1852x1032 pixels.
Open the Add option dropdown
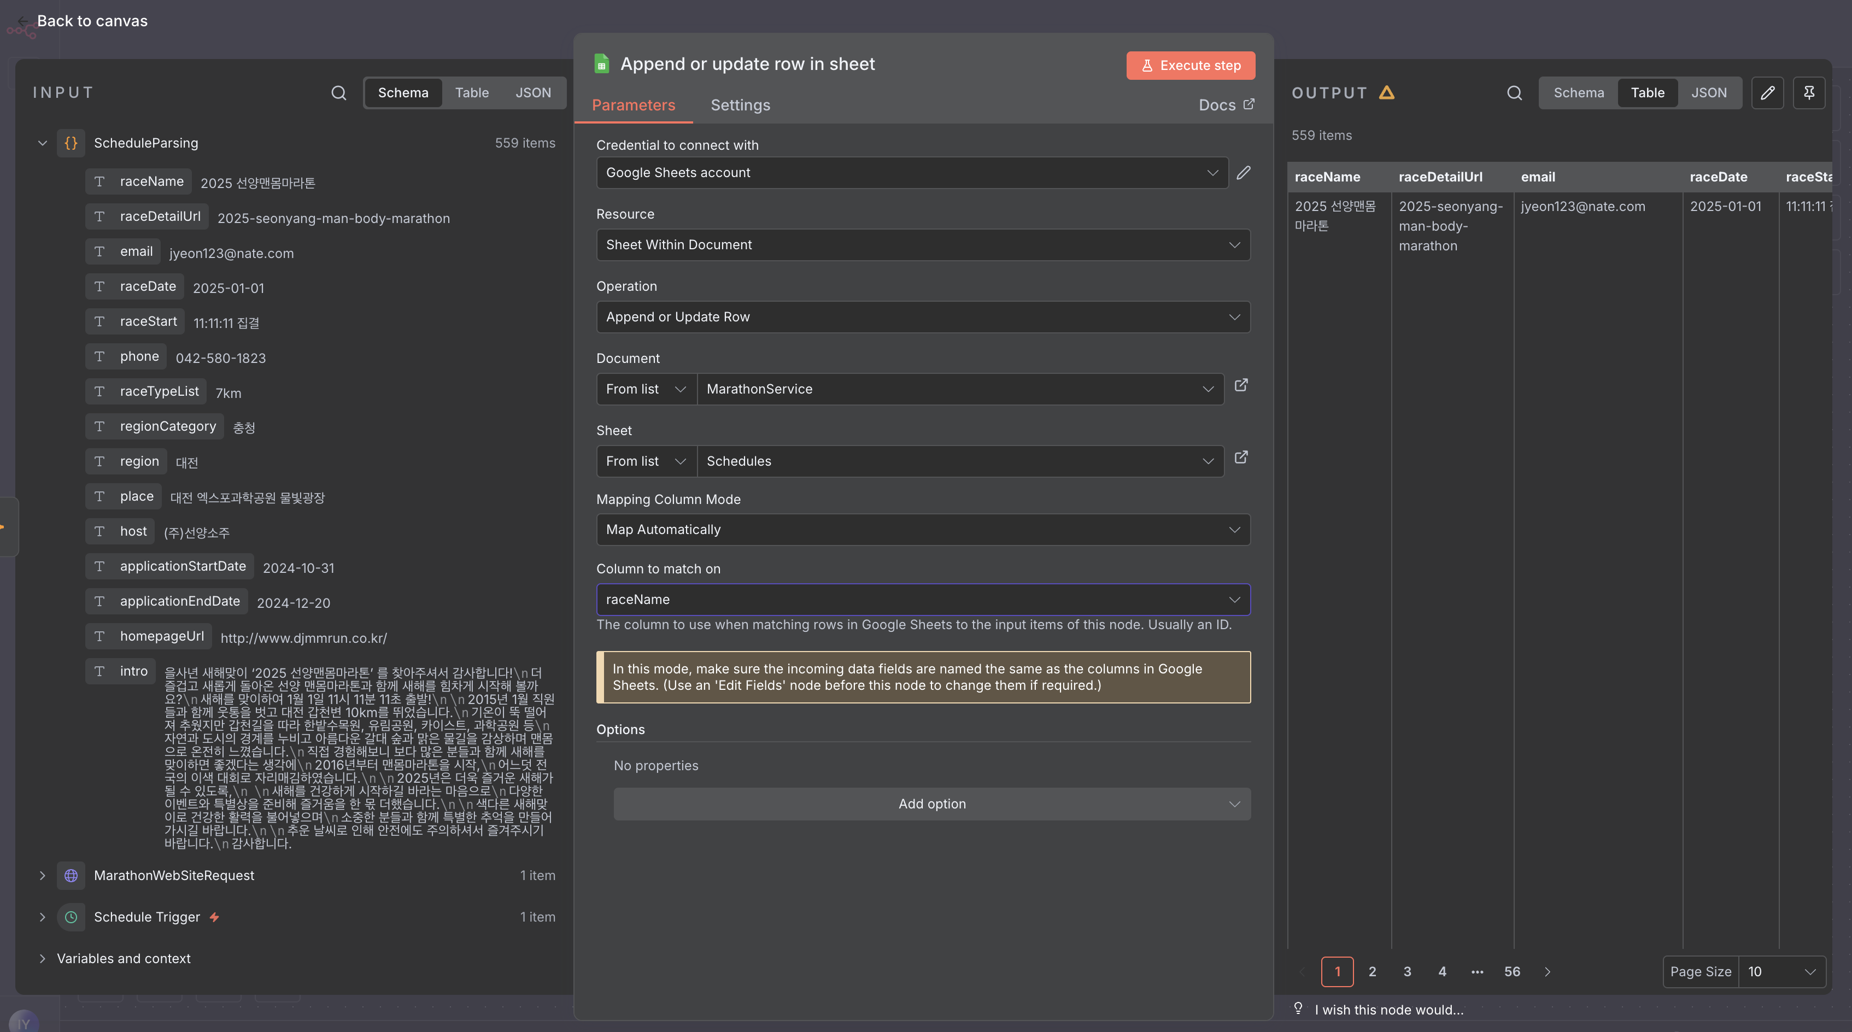[x=932, y=804]
